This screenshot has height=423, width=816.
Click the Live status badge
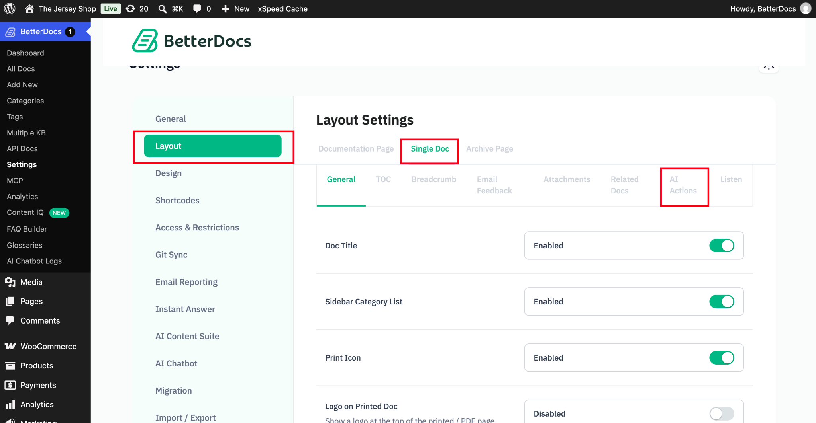tap(110, 9)
